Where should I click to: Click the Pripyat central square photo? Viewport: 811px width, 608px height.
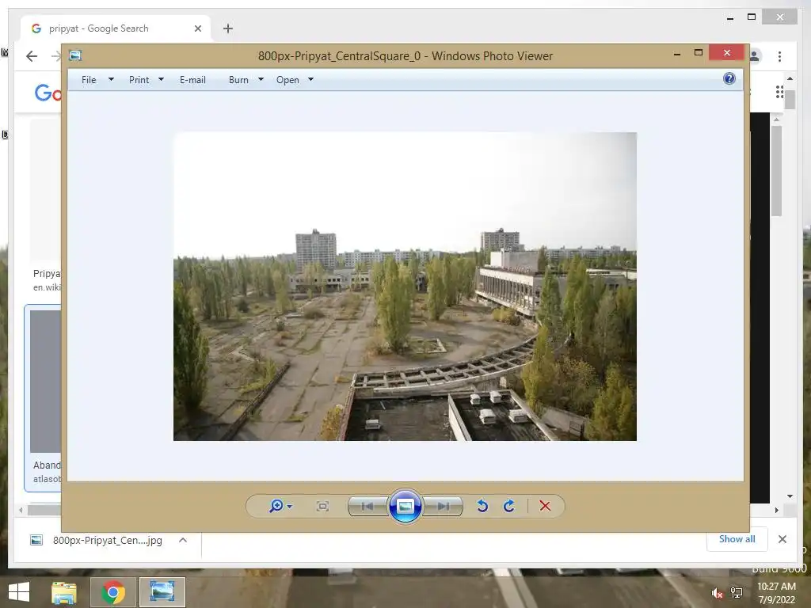point(405,287)
